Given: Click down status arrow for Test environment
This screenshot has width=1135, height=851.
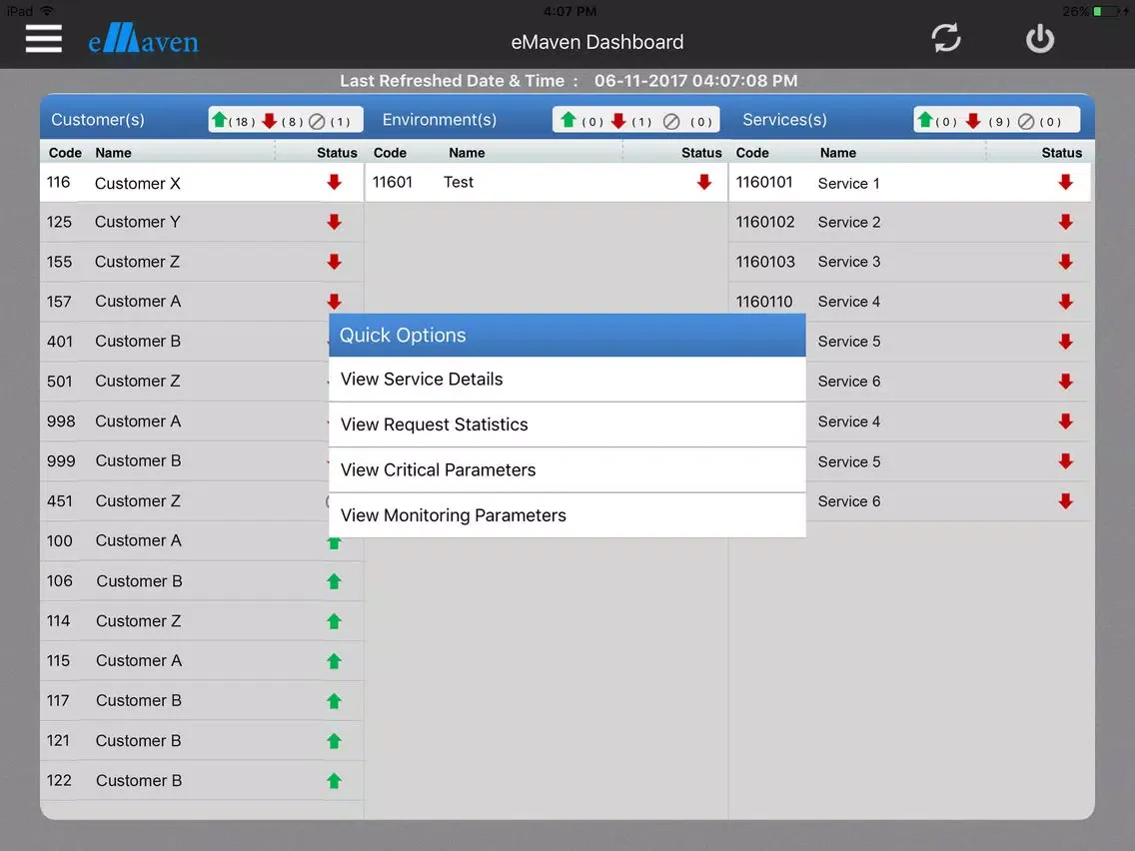Looking at the screenshot, I should click(703, 182).
